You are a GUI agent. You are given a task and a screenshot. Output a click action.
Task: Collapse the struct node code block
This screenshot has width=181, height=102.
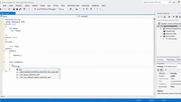point(4,24)
